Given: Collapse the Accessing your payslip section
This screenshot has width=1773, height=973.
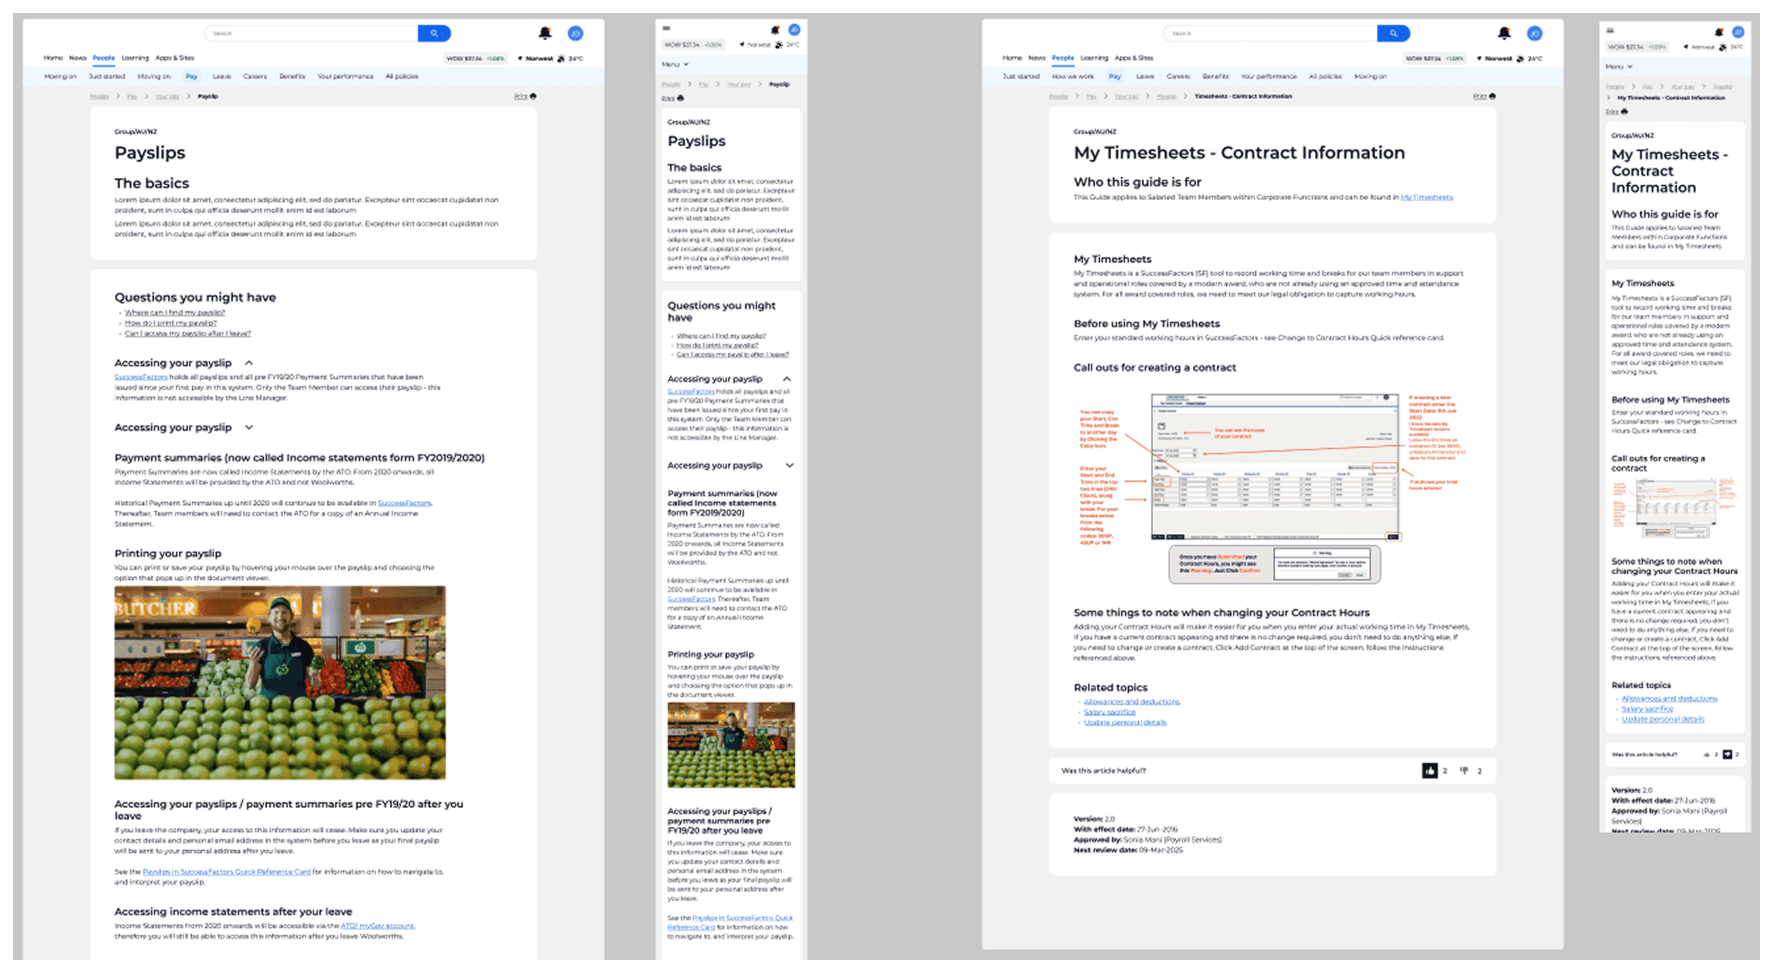Looking at the screenshot, I should coord(249,363).
